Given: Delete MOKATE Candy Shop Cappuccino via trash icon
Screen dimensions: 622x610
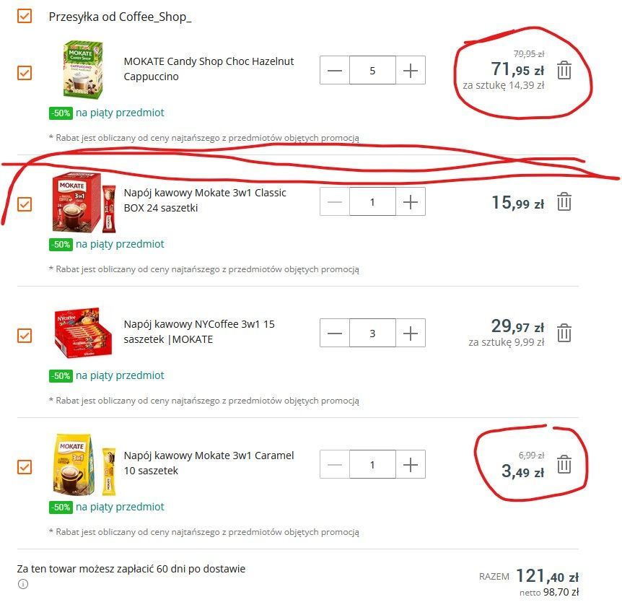Looking at the screenshot, I should pos(564,71).
